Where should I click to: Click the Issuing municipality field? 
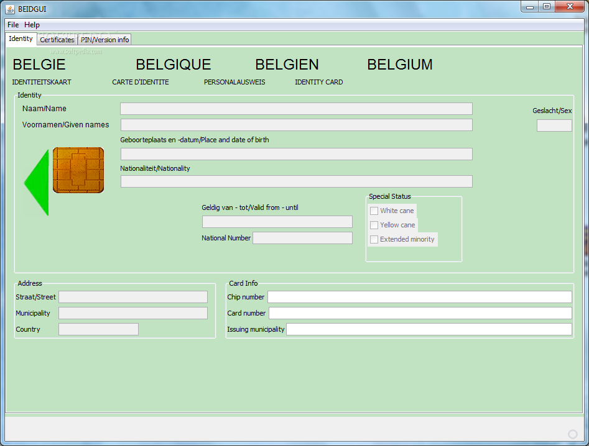[429, 329]
